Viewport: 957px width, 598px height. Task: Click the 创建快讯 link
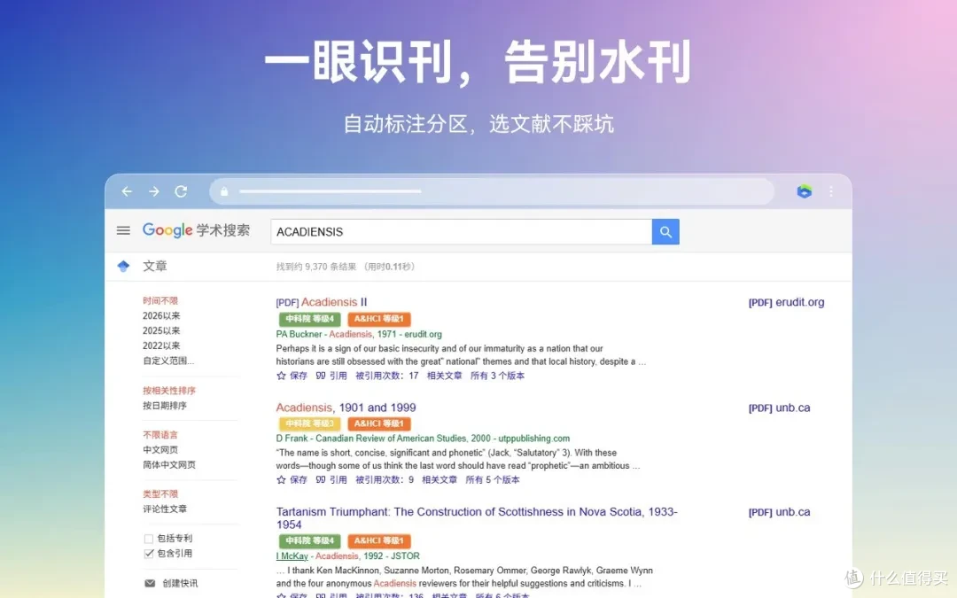[x=180, y=583]
